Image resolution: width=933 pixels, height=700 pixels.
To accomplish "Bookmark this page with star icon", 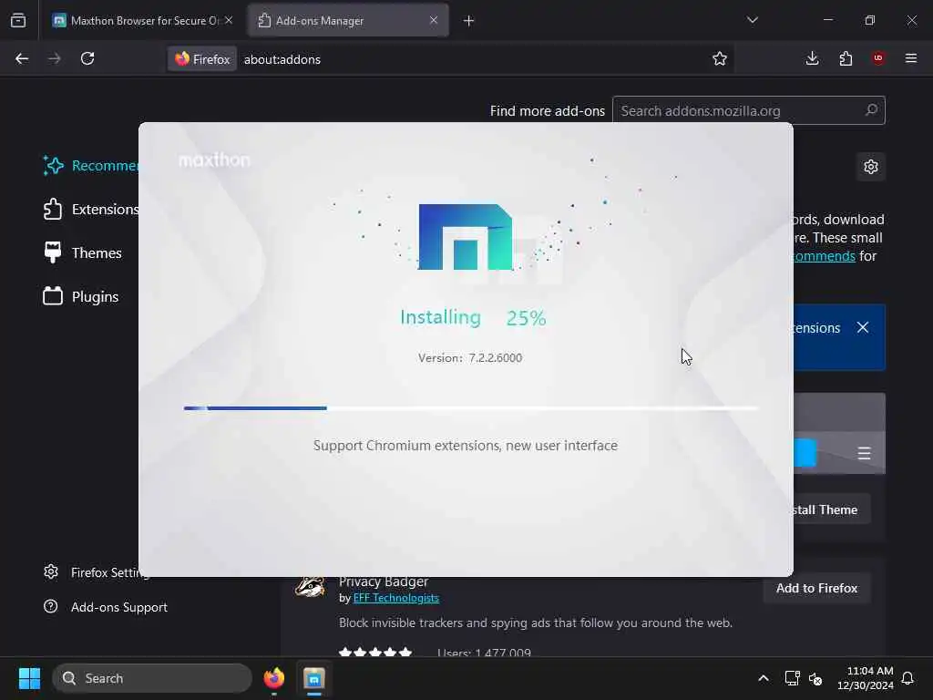I will 720,58.
